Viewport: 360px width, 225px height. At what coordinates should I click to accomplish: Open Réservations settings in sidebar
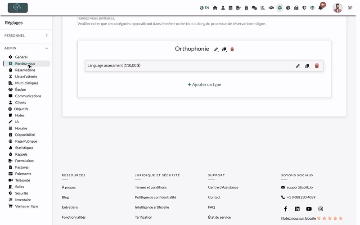point(25,70)
